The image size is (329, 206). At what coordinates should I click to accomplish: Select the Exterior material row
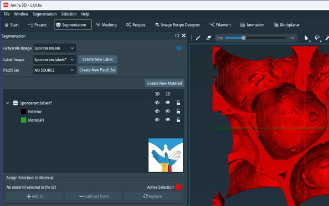94,112
